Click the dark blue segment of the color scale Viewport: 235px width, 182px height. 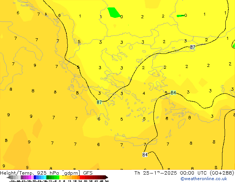click(35, 177)
